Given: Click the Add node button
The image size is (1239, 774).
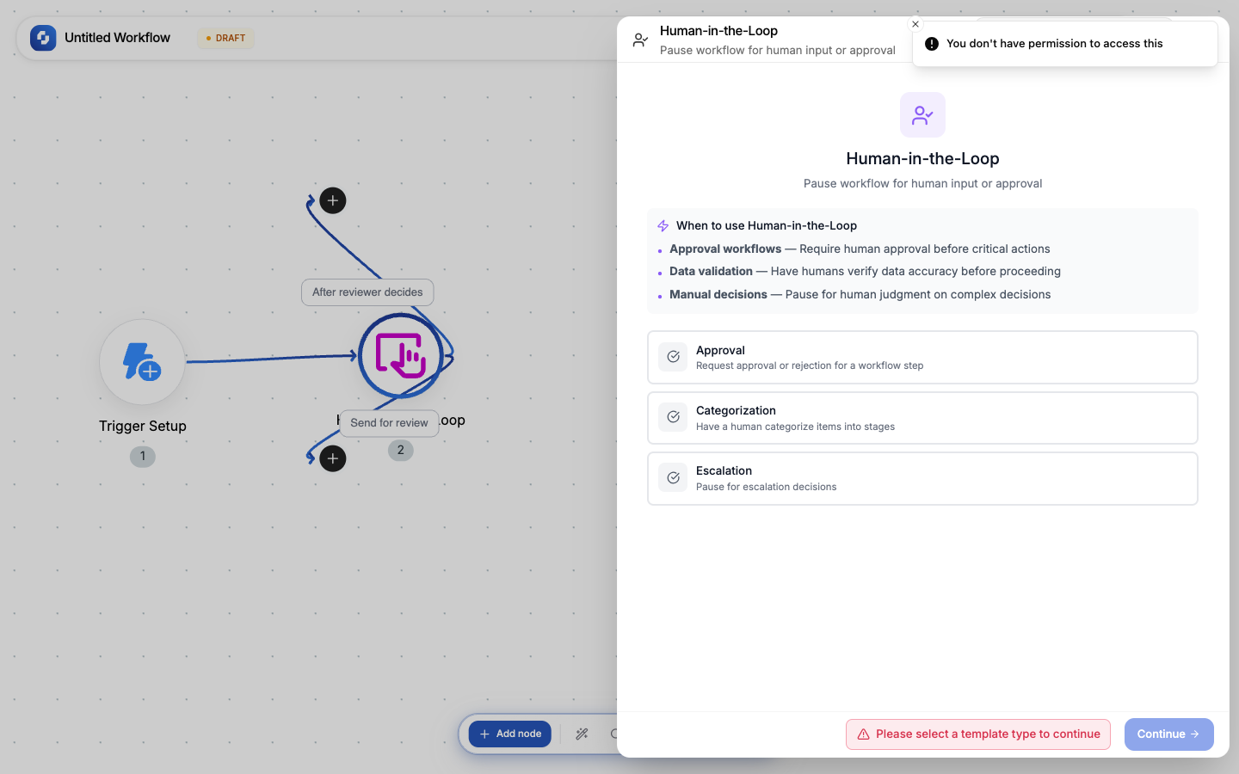Looking at the screenshot, I should pos(510,734).
